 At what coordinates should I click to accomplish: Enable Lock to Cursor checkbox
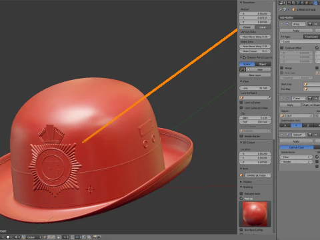click(241, 103)
